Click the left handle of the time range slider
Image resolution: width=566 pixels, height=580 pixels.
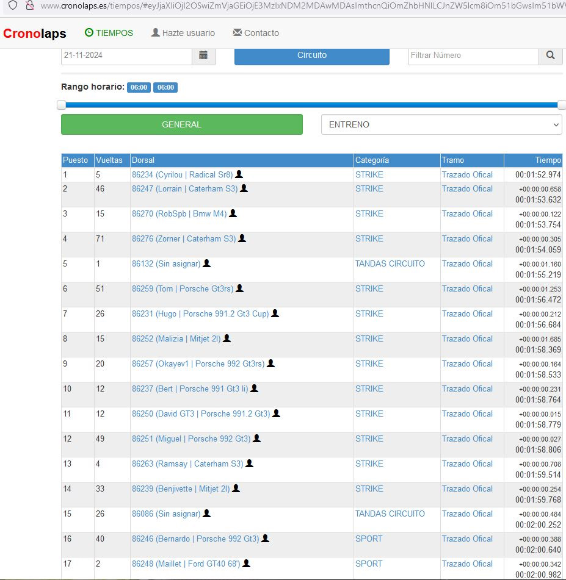coord(62,105)
